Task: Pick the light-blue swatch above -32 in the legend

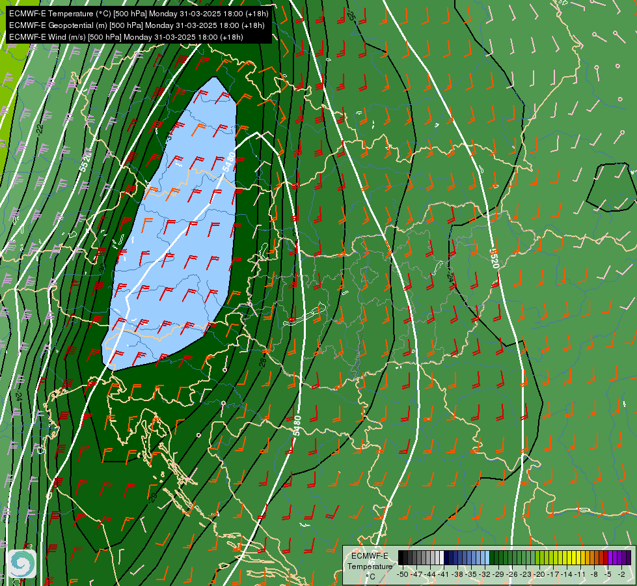Action: pos(487,557)
